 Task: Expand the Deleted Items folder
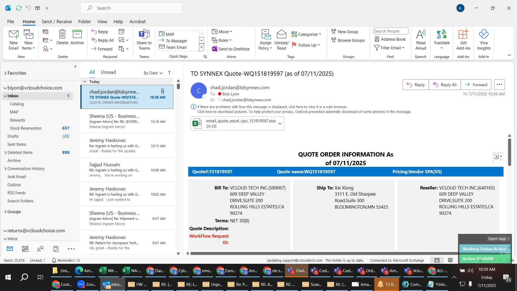(5, 153)
